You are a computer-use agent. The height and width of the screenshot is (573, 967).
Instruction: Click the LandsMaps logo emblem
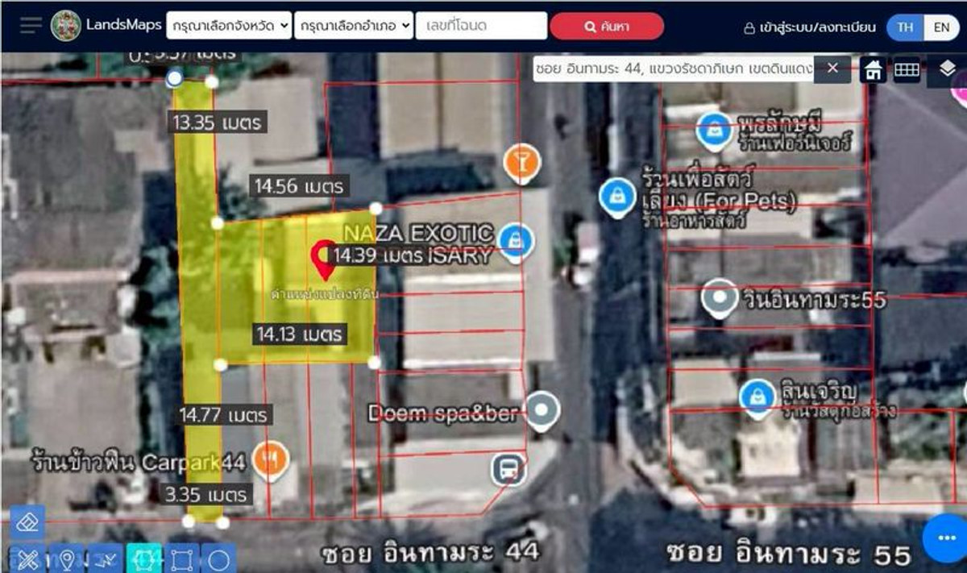[x=65, y=26]
